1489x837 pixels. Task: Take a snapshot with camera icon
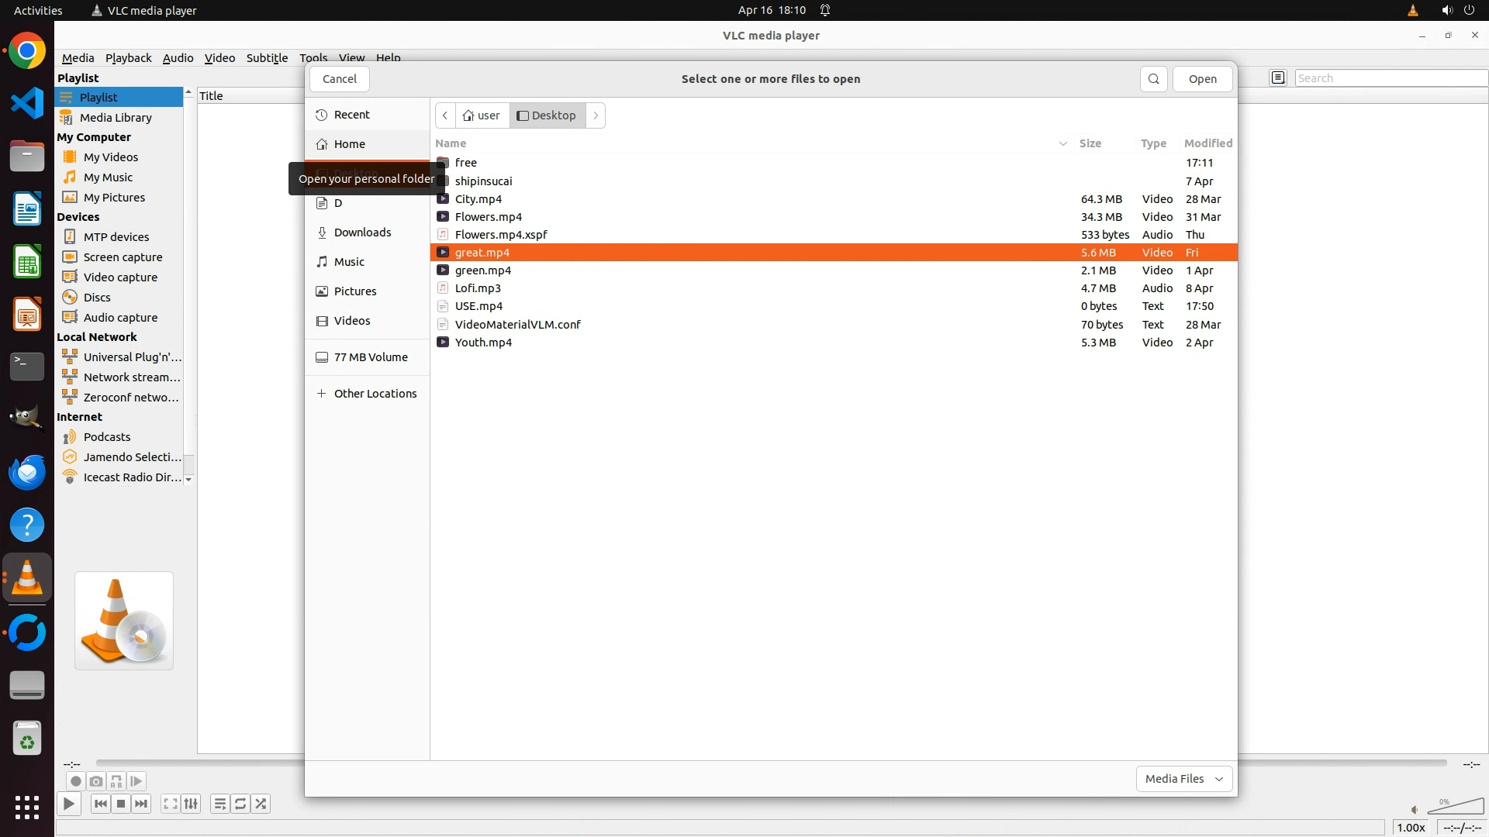(x=95, y=781)
